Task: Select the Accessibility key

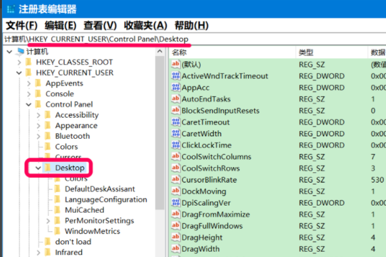Action: [77, 115]
